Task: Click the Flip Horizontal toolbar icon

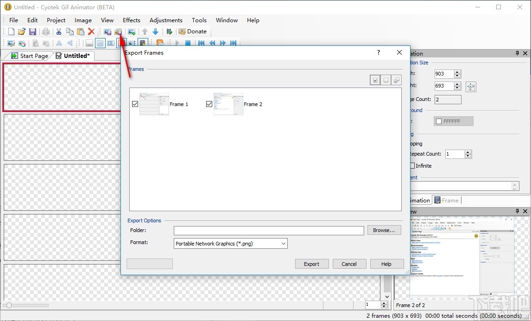Action: 58,43
